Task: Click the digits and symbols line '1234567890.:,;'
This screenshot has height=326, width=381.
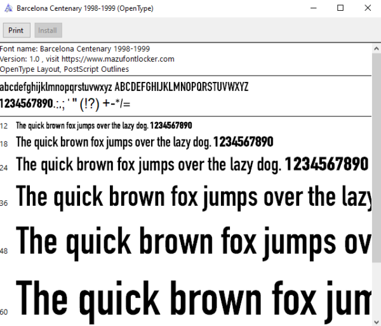Action: pos(65,104)
